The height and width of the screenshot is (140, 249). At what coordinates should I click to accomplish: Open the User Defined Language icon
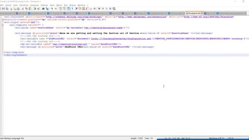[80, 9]
